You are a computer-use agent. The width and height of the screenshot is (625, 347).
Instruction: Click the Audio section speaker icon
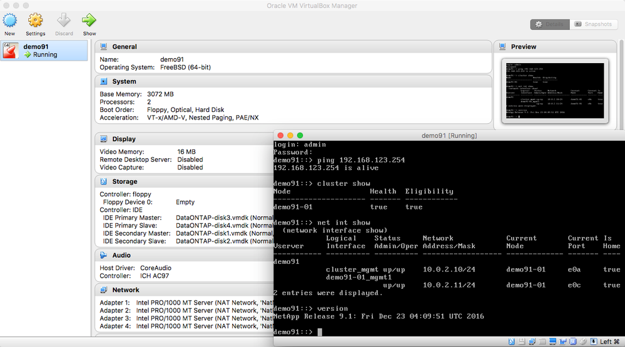pos(104,255)
